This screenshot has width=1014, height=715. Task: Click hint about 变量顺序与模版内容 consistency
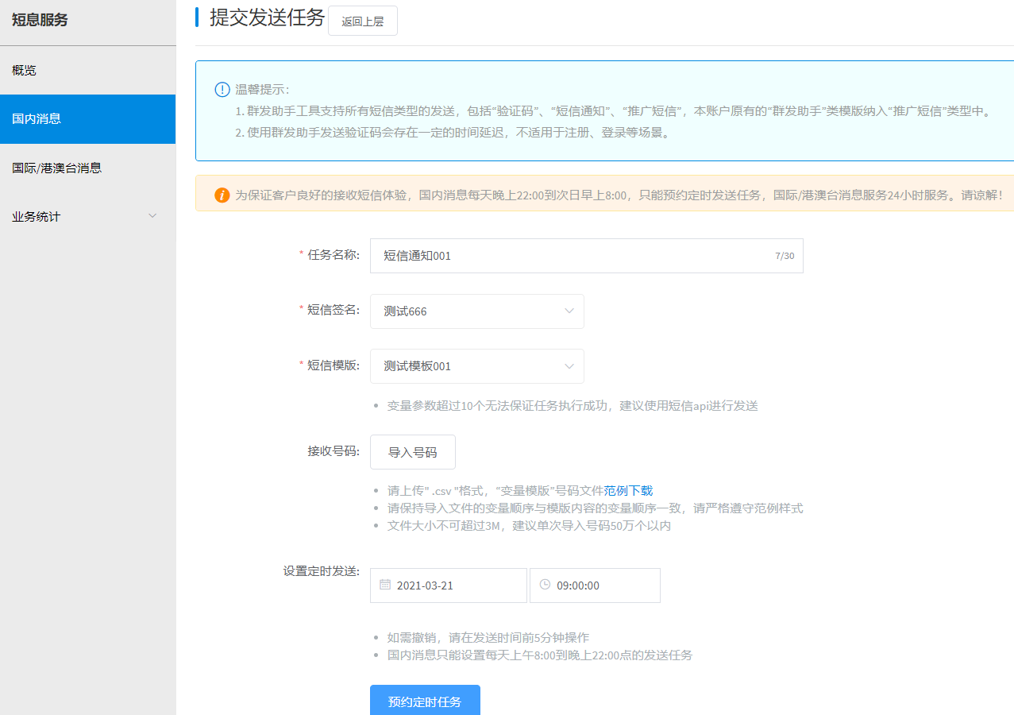tap(596, 508)
